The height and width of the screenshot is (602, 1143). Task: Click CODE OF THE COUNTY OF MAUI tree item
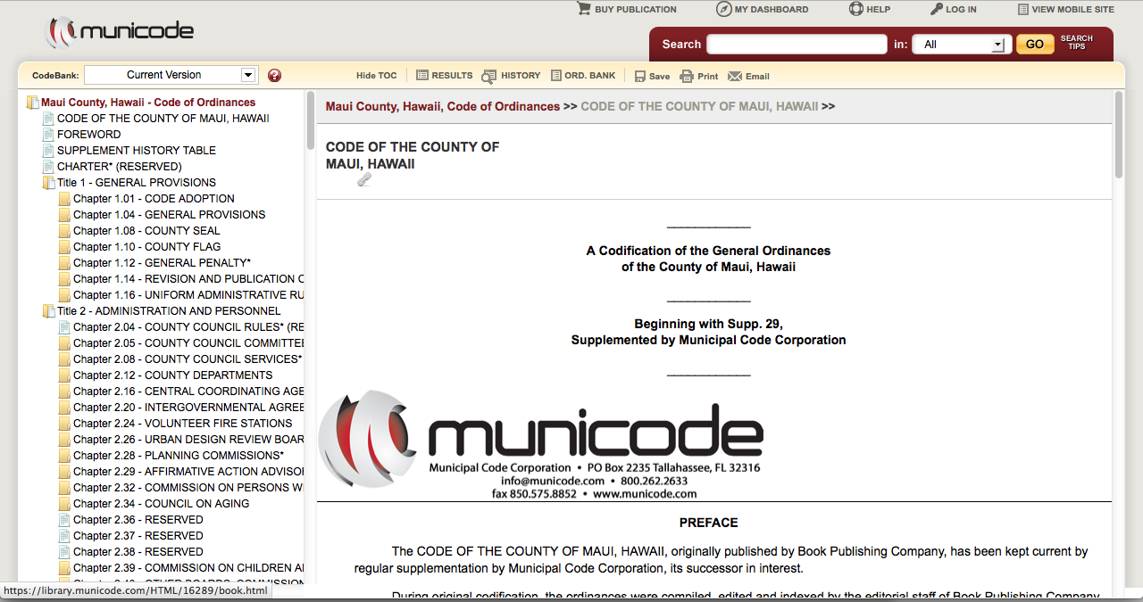coord(163,119)
